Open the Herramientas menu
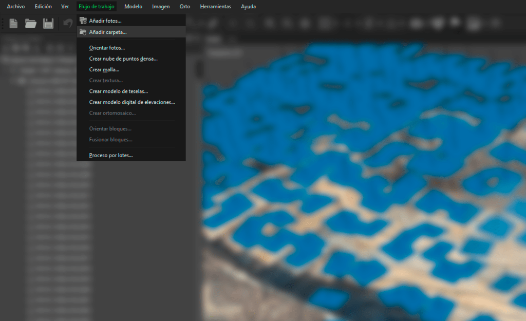Screen dimensions: 526x321 215,7
